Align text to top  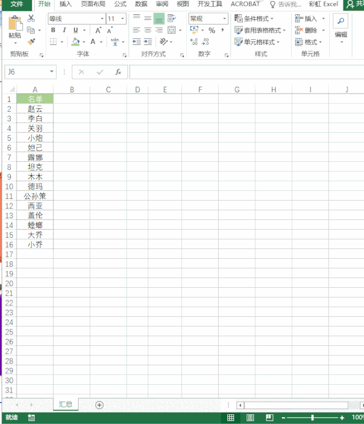coord(137,18)
